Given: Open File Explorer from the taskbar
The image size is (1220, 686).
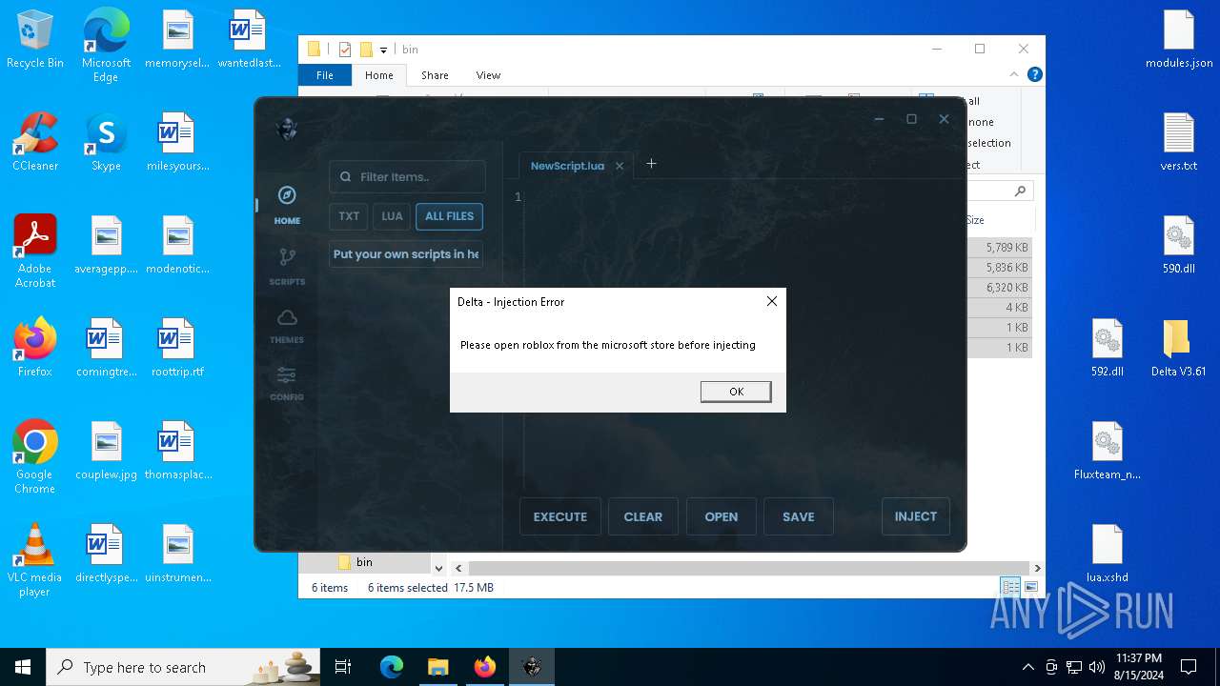Looking at the screenshot, I should [437, 667].
